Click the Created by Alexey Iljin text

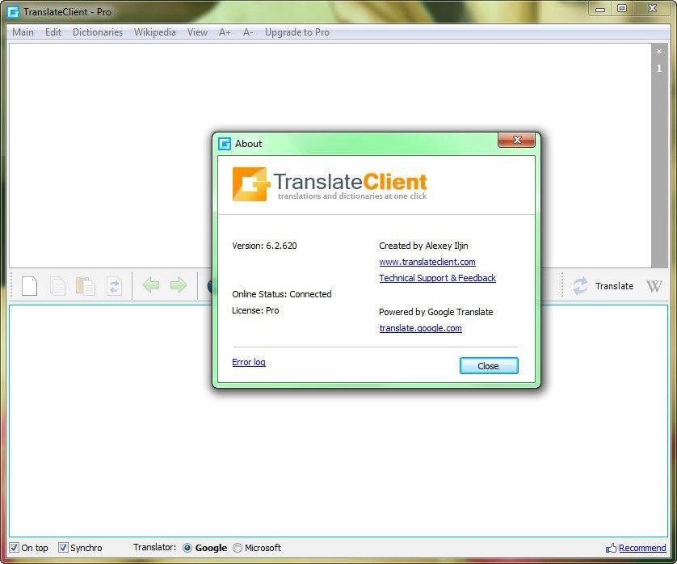point(423,246)
